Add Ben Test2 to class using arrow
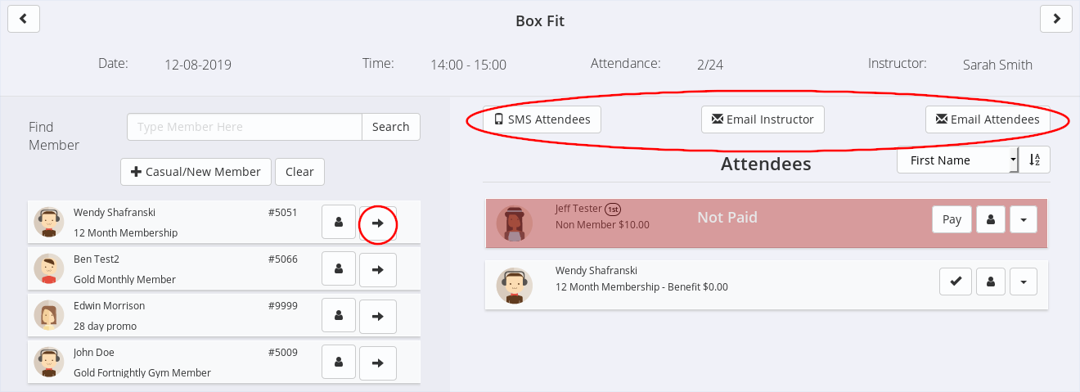This screenshot has height=392, width=1080. (x=378, y=270)
